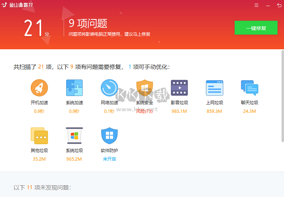Click the 开机加速 label
284x197 pixels.
pyautogui.click(x=39, y=103)
